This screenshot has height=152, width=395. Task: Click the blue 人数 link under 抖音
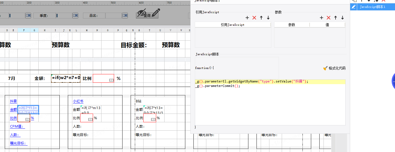pyautogui.click(x=15, y=135)
